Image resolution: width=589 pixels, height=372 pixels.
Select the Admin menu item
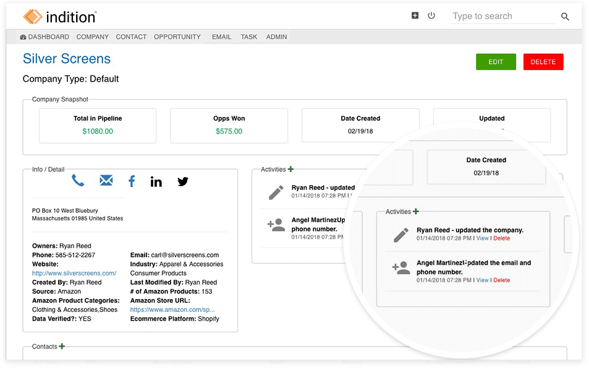coord(276,37)
